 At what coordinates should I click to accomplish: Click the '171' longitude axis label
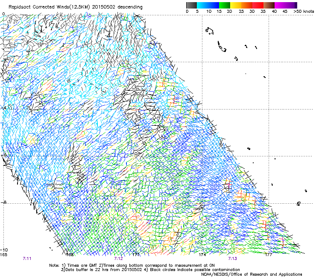click(136, 255)
